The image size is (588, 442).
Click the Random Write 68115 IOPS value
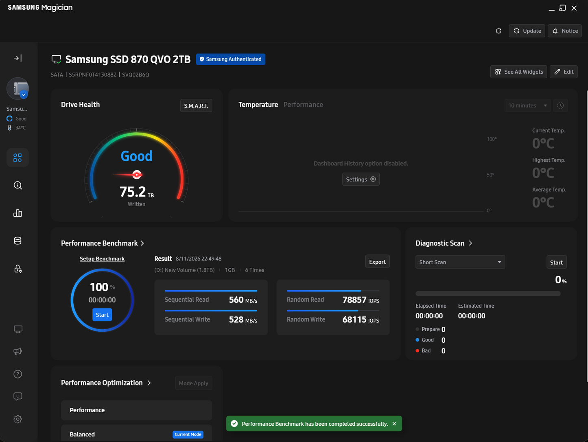(x=361, y=320)
